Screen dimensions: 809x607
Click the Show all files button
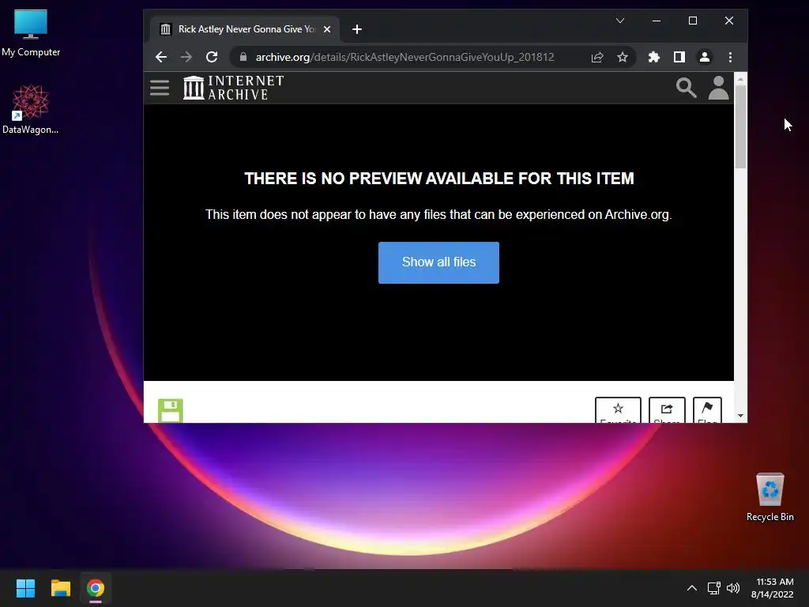438,262
